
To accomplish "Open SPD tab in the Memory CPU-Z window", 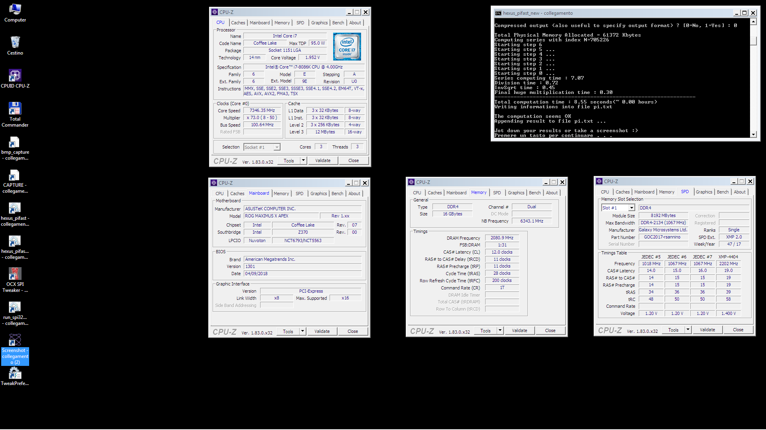I will pos(497,193).
